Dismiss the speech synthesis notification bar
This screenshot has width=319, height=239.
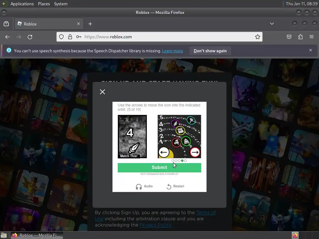(x=311, y=50)
